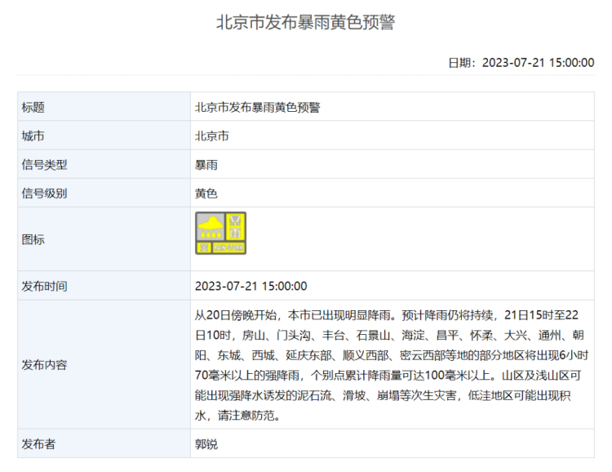Viewport: 612px width, 472px height.
Task: Select the 发布内容 row label
Action: pos(45,365)
